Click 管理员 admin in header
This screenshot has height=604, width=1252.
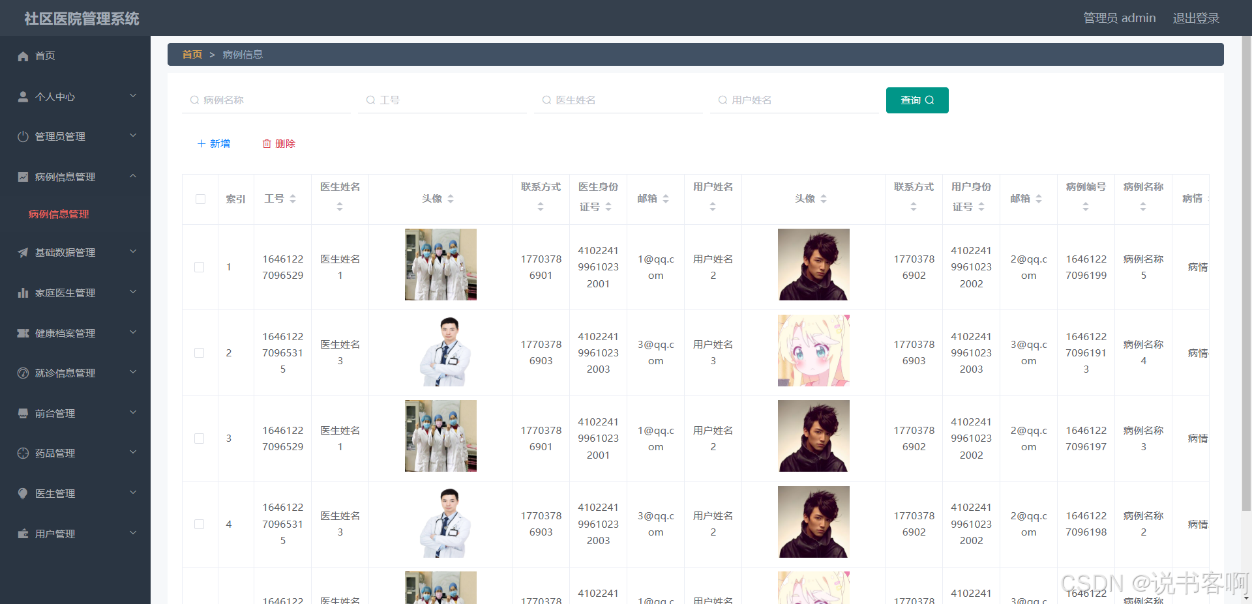1119,18
